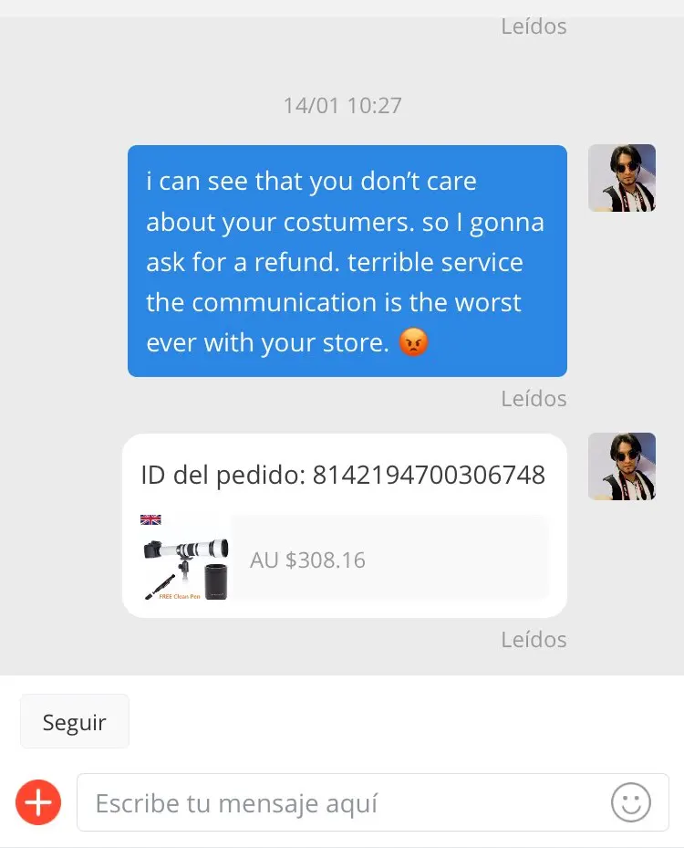
Task: Click the 14/01 10:27 timestamp
Action: (343, 106)
